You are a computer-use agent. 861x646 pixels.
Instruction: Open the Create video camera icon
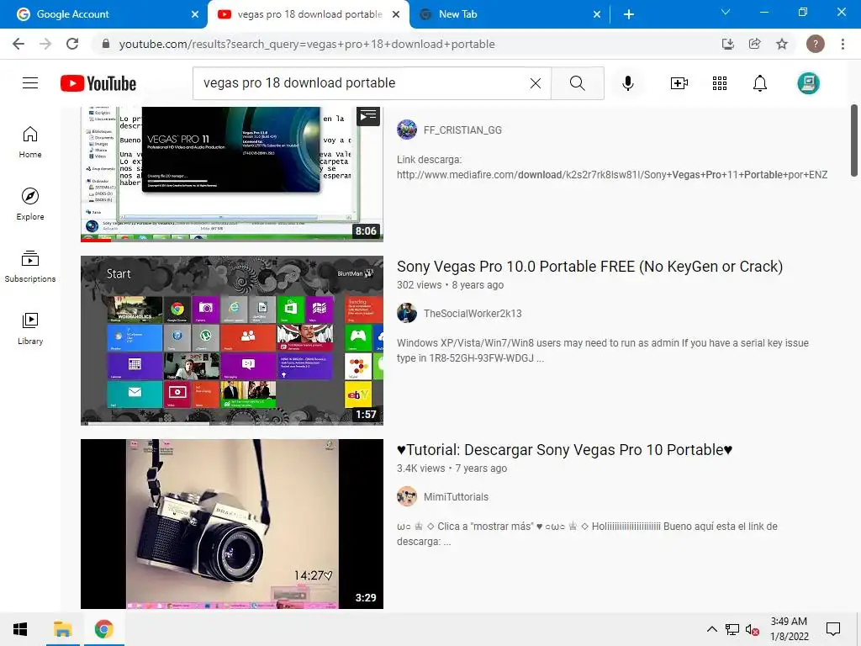pyautogui.click(x=679, y=83)
